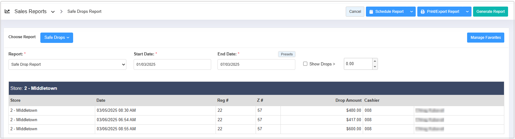The image size is (515, 139).
Task: Open the Print/Export Report dropdown arrow
Action: click(x=467, y=12)
